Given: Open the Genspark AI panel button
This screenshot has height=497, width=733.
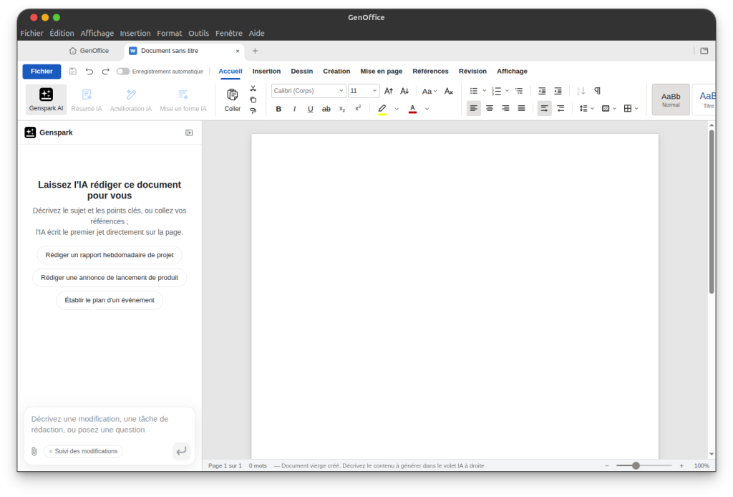Looking at the screenshot, I should click(x=46, y=99).
